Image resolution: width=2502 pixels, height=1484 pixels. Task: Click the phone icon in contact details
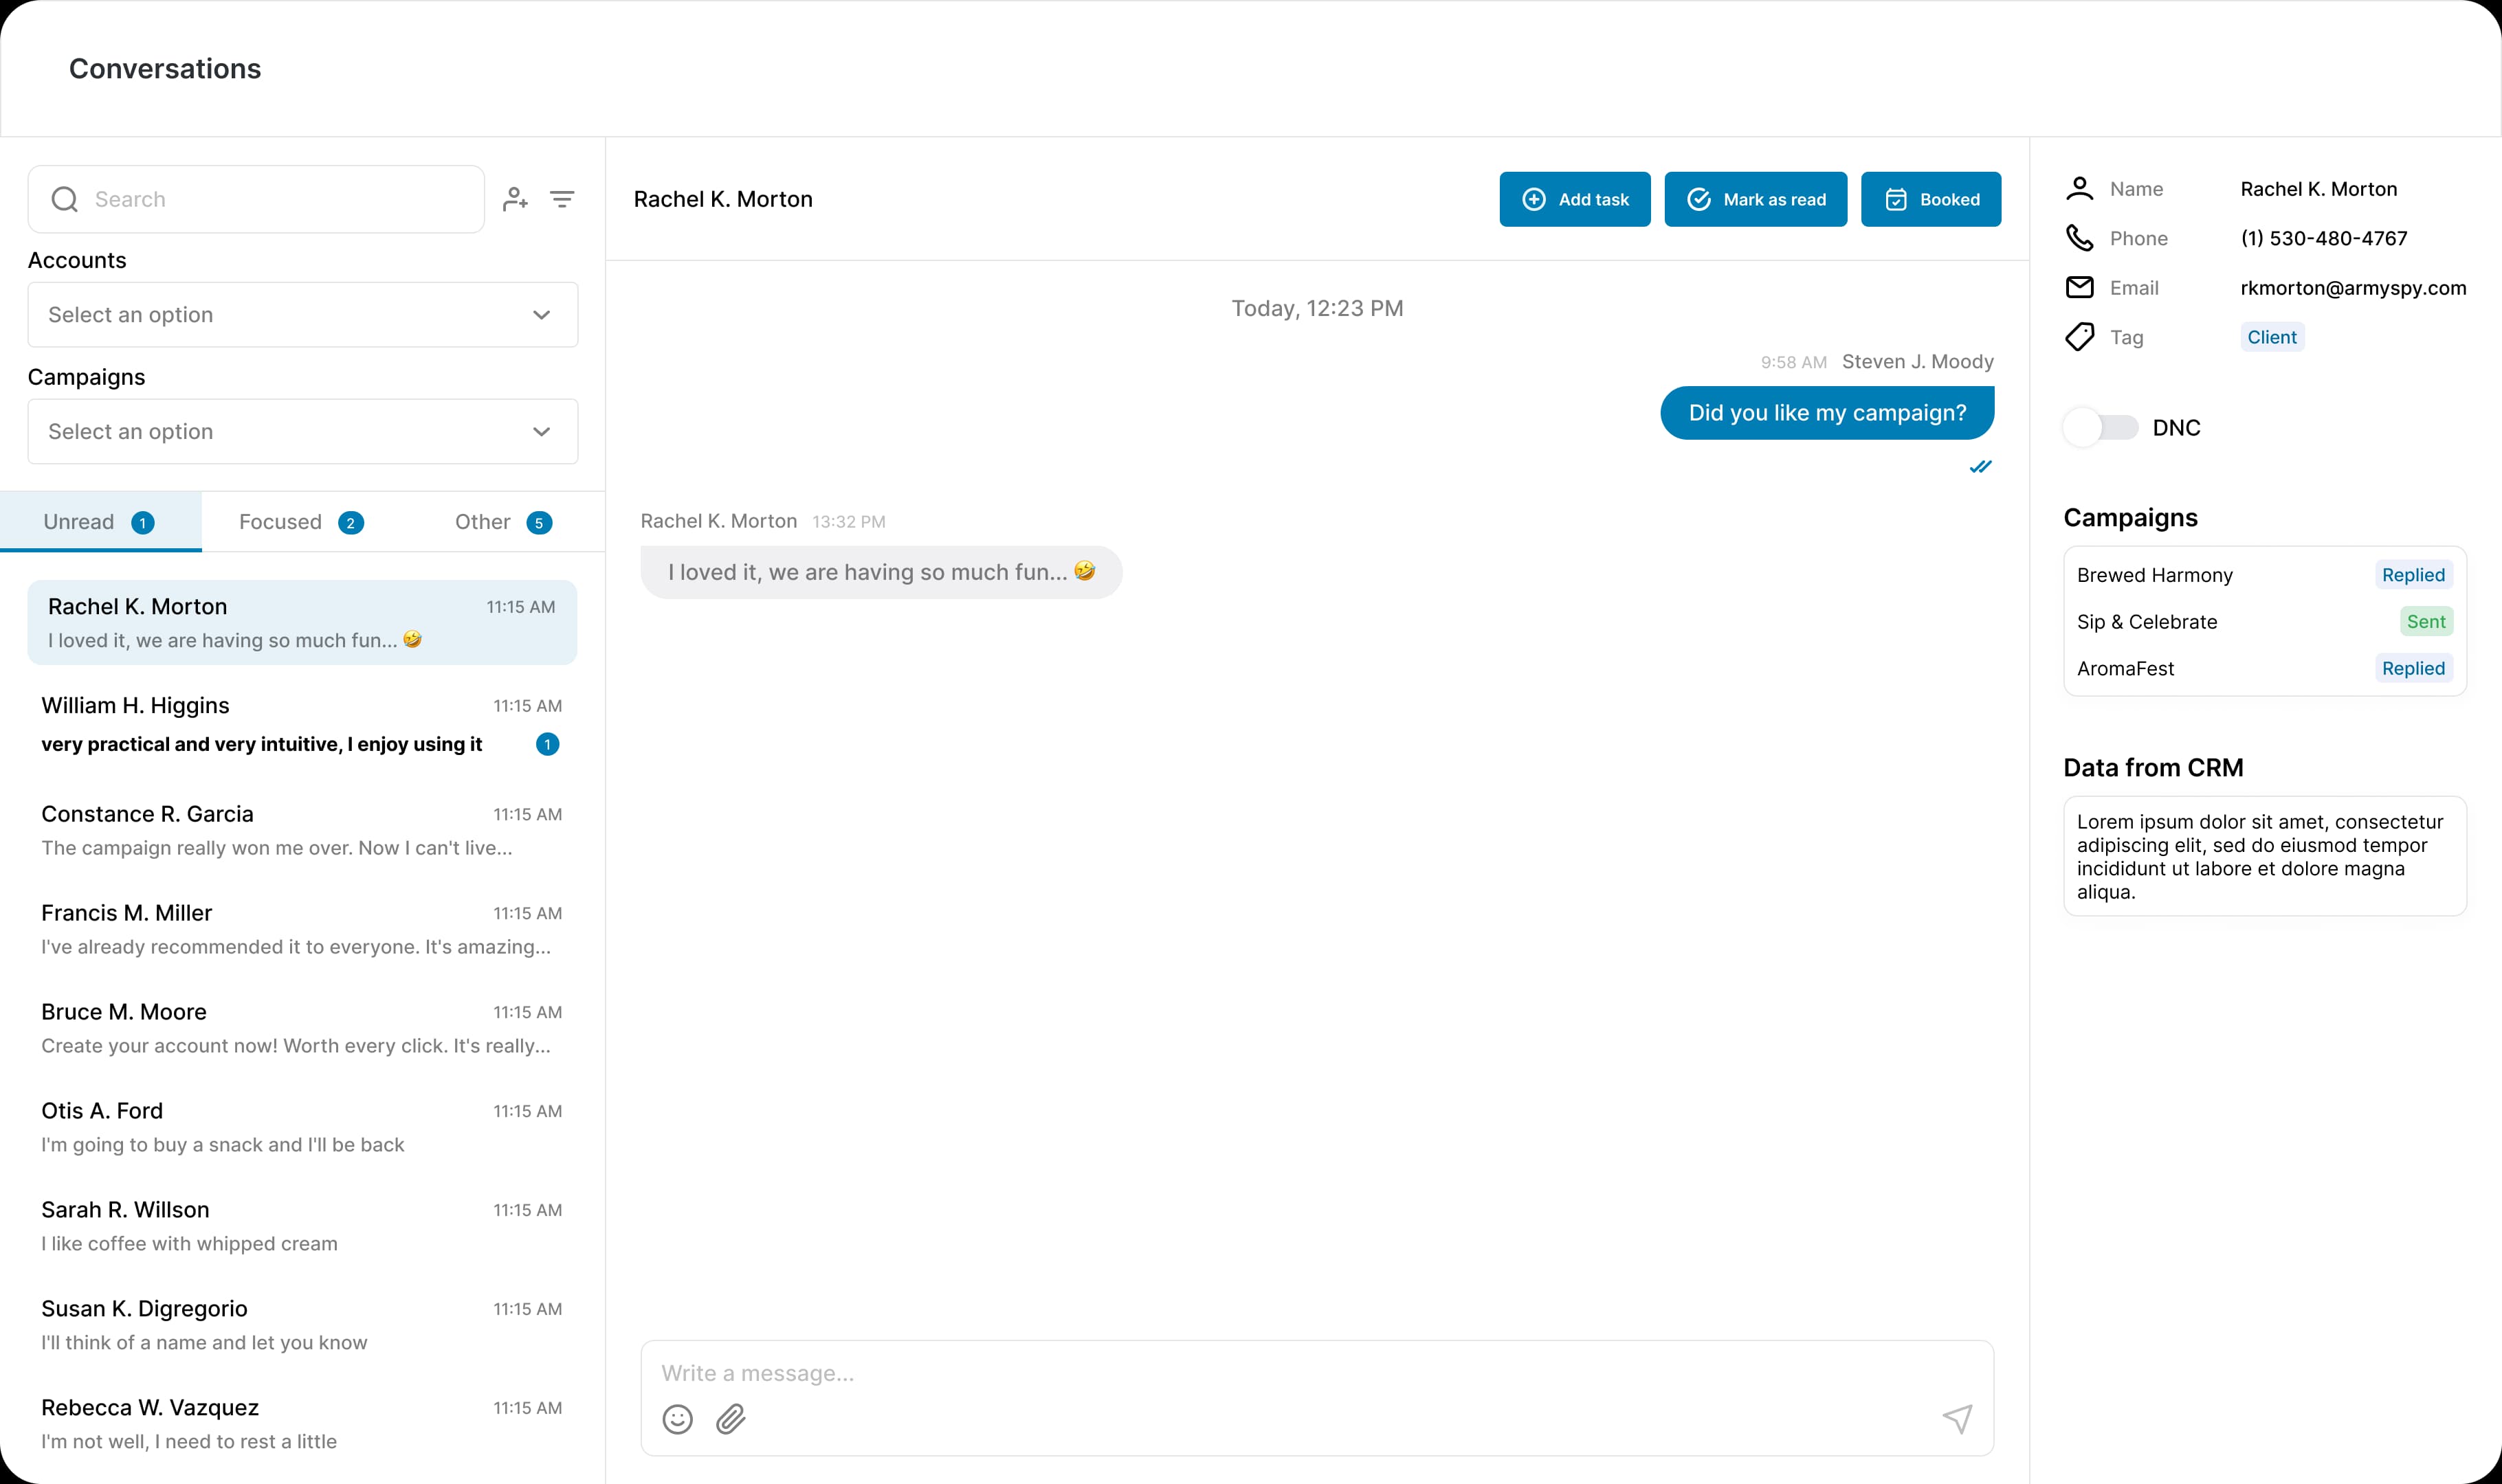[x=2080, y=238]
